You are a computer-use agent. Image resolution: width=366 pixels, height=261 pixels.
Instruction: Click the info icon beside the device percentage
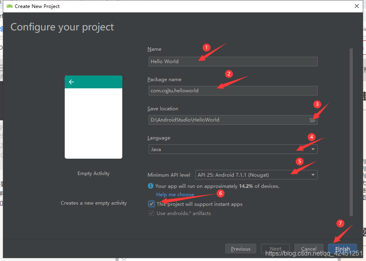coord(151,186)
